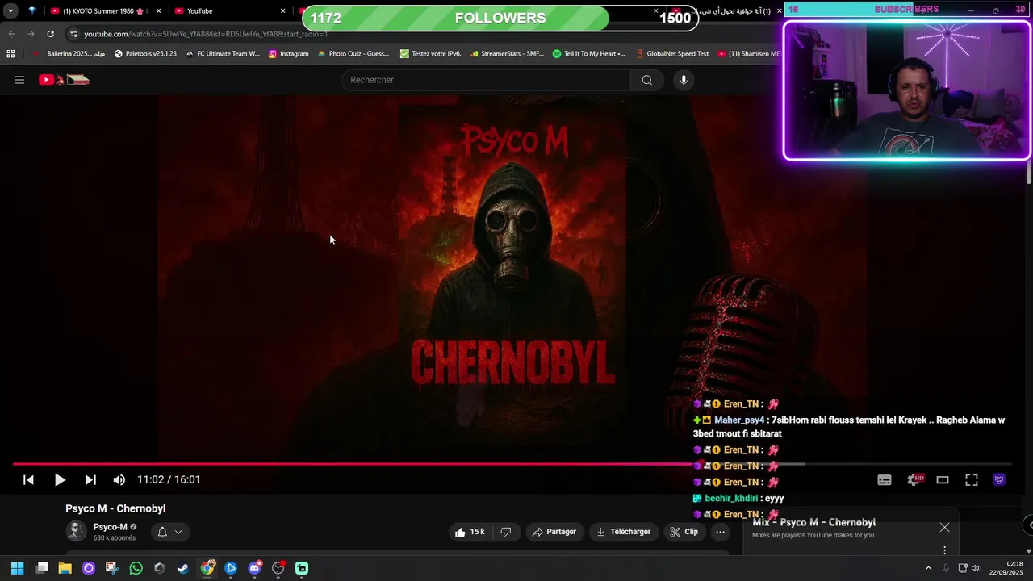Reload the page

pos(50,34)
